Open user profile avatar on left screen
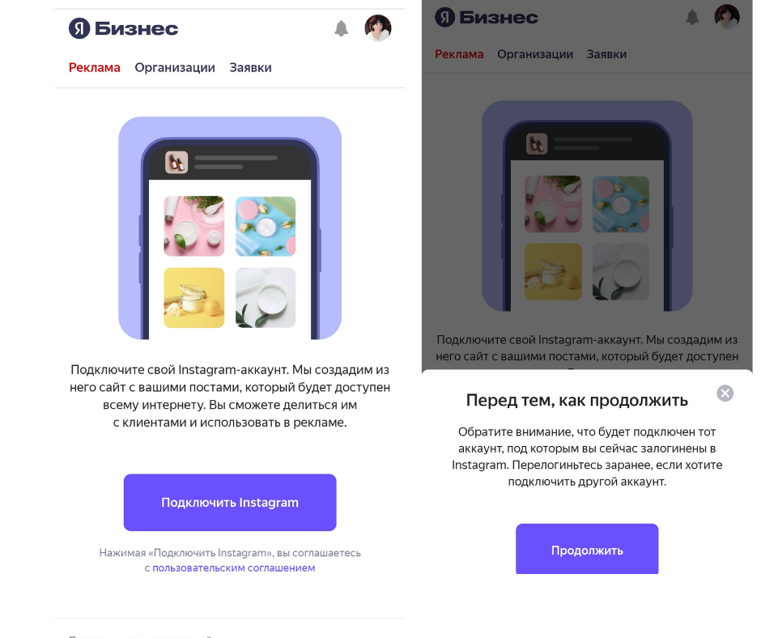Screen dimensions: 761x638 click(x=377, y=28)
